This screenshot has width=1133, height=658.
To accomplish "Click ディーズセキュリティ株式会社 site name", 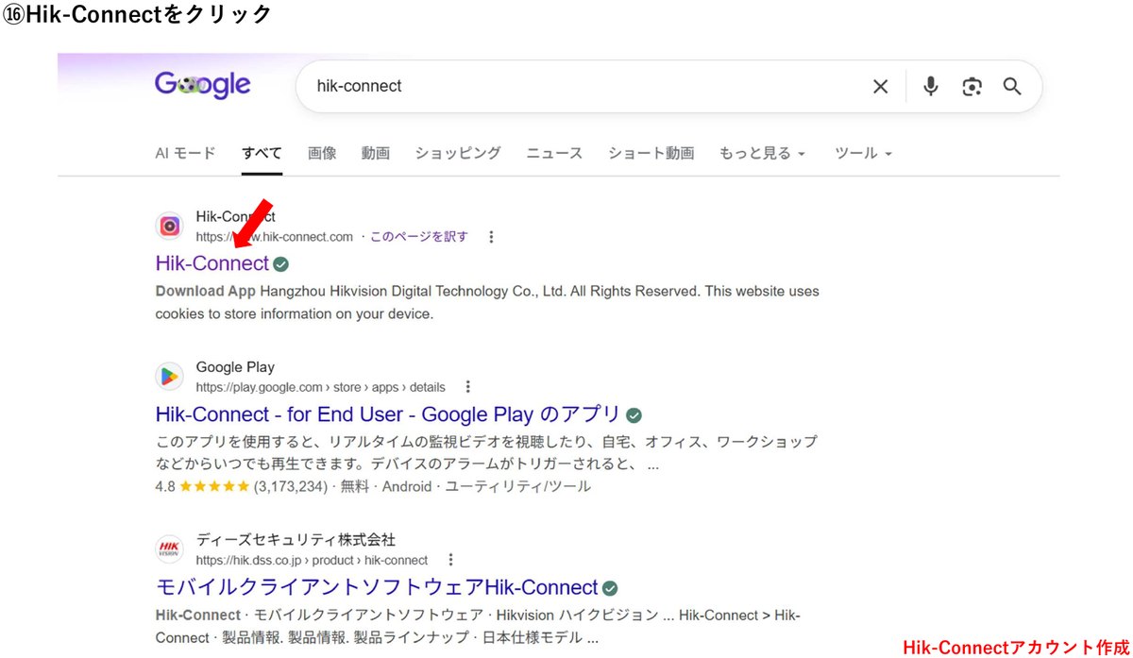I will 296,540.
